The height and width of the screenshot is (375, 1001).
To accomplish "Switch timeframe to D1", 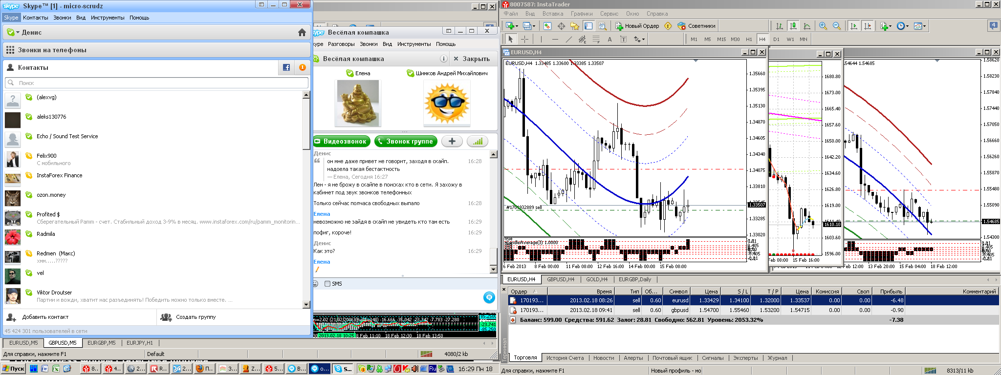I will 776,39.
